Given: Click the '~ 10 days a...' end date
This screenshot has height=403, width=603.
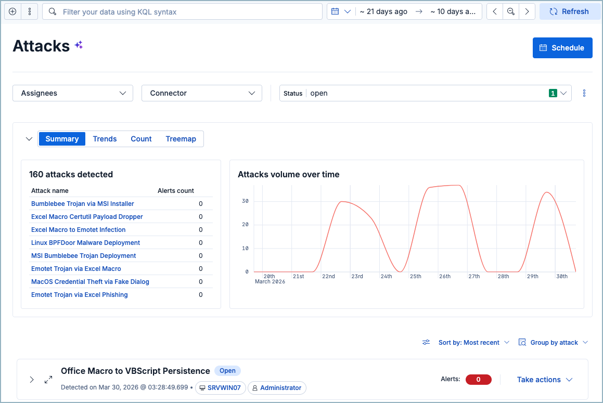Looking at the screenshot, I should pyautogui.click(x=453, y=11).
